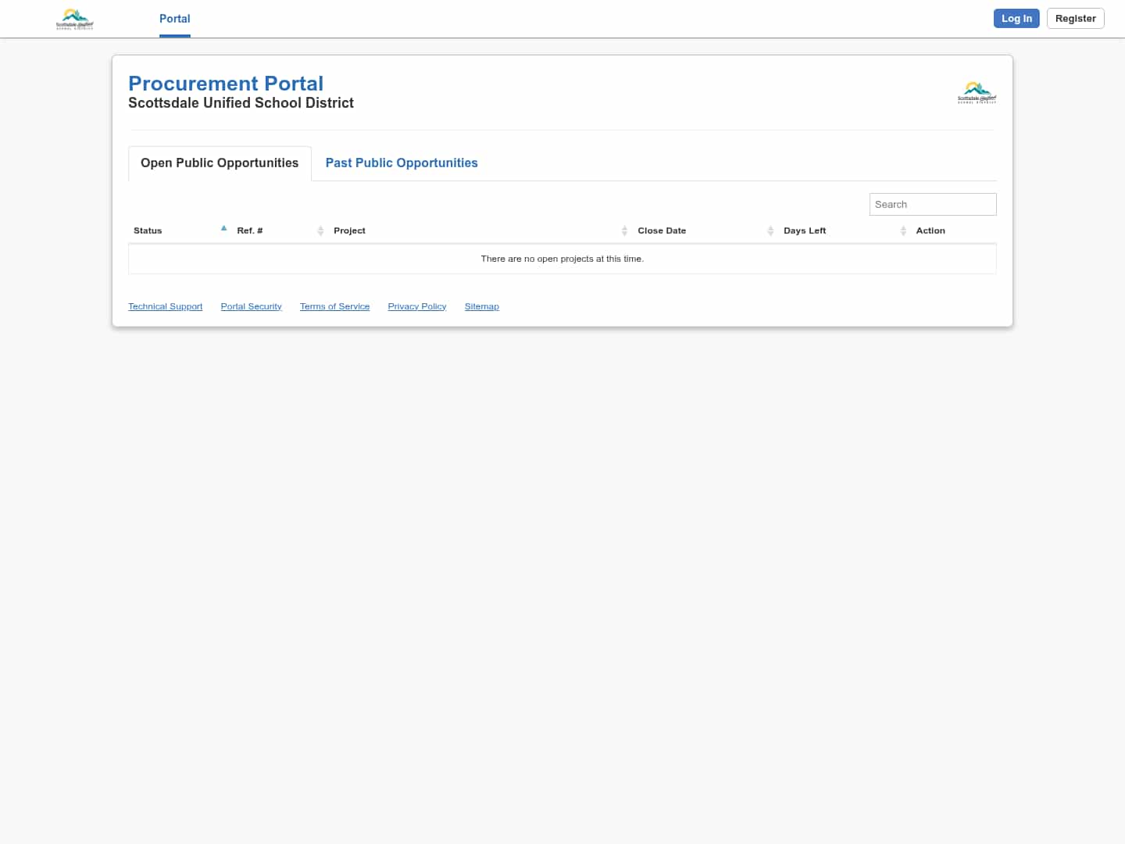Screen dimensions: 1125x844
Task: Switch to Past Public Opportunities tab
Action: (x=402, y=163)
